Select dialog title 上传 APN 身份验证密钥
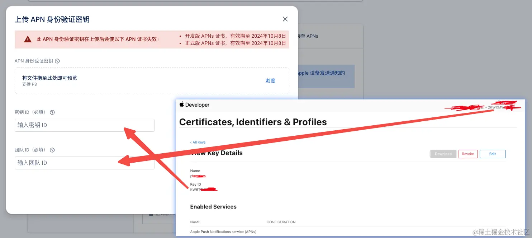532x238 pixels. (x=52, y=19)
